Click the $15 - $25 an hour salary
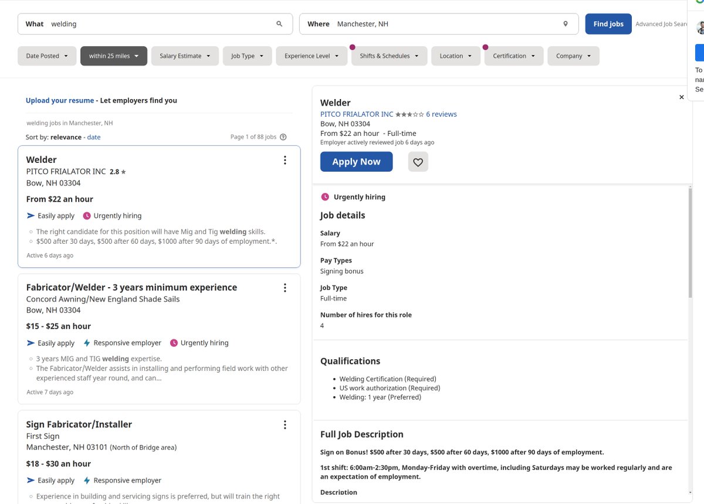This screenshot has width=704, height=504. pos(59,326)
